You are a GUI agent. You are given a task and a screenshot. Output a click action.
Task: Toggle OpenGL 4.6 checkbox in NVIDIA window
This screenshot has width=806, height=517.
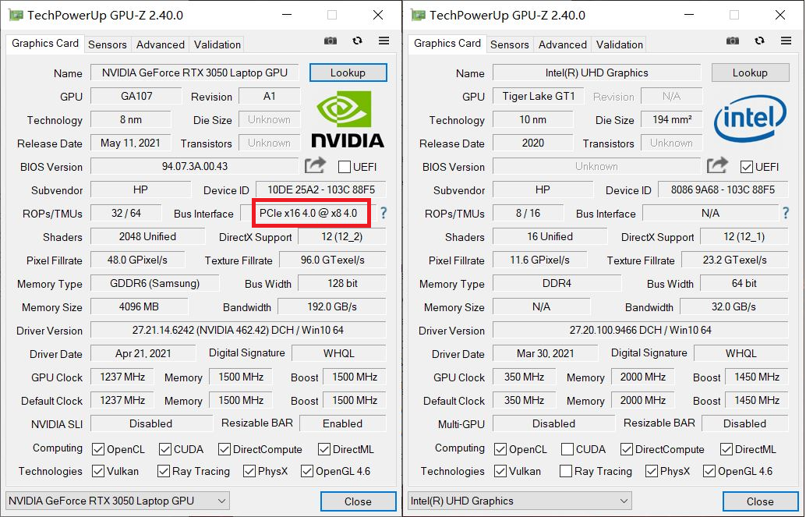coord(307,471)
